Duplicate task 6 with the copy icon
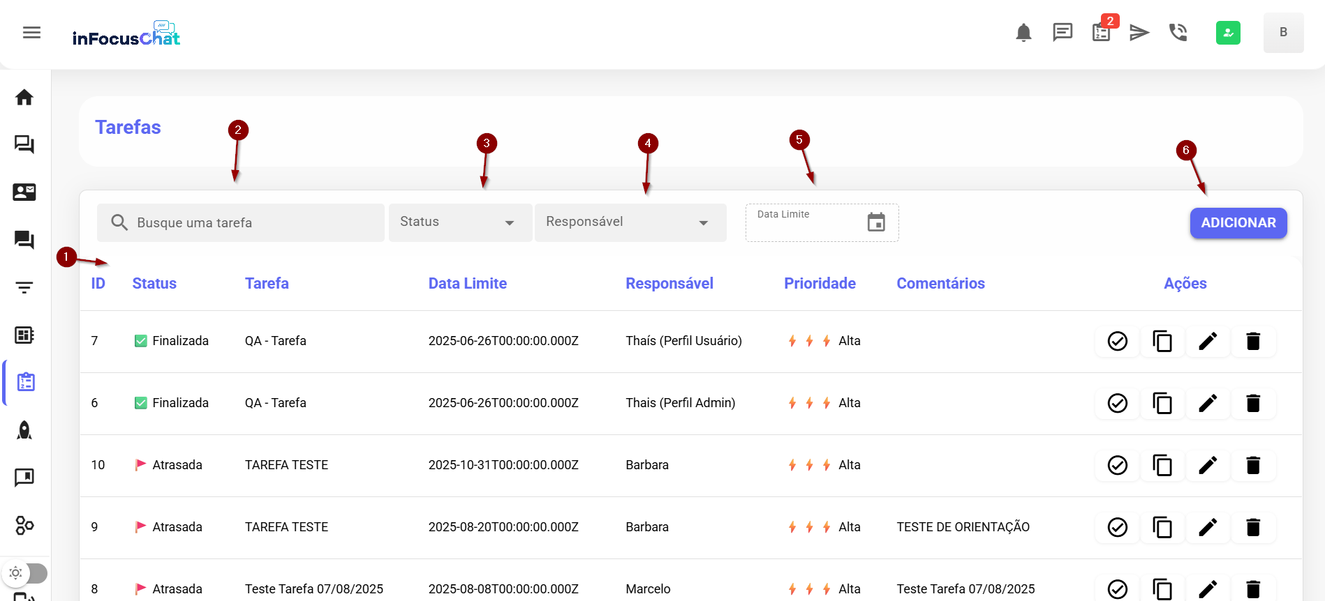The height and width of the screenshot is (601, 1325). pos(1162,403)
